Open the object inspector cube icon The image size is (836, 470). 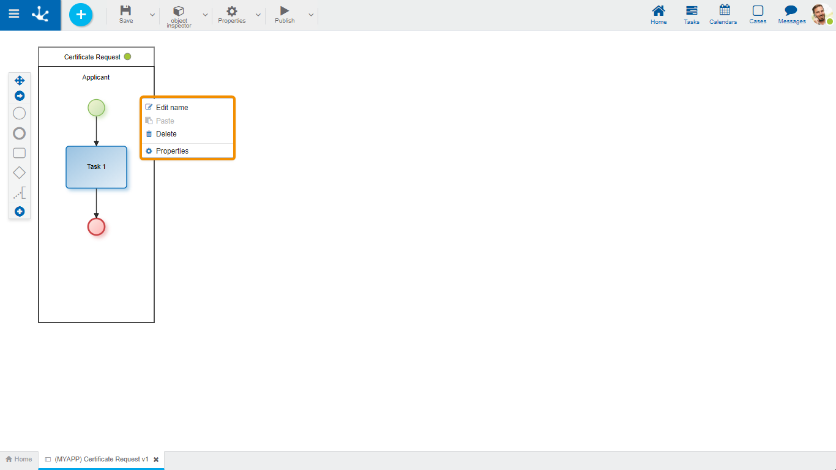pos(179,11)
